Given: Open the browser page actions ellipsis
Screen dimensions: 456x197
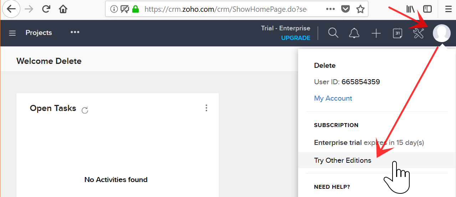Looking at the screenshot, I should [x=330, y=9].
